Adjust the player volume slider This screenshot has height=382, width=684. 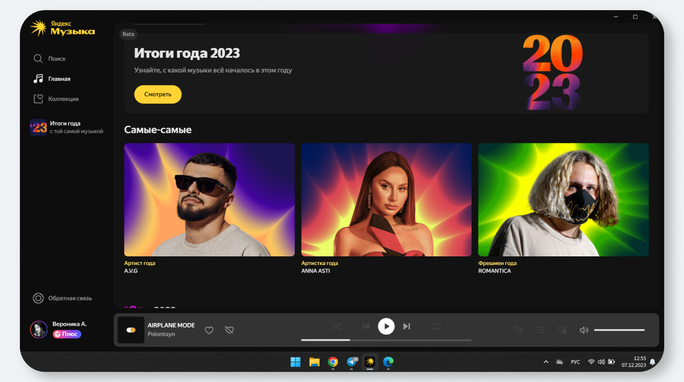[x=619, y=330]
